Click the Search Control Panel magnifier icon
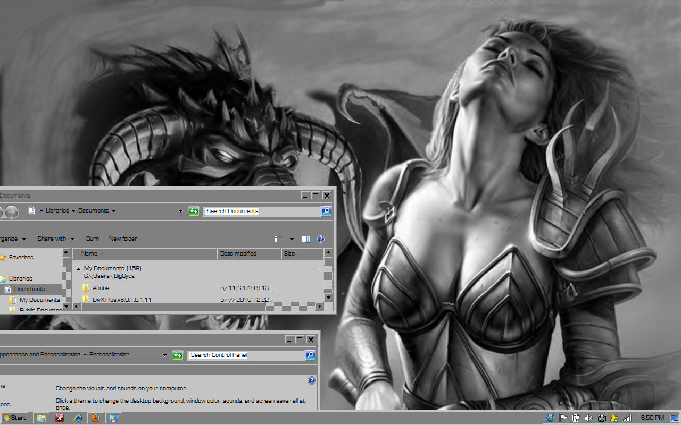The image size is (681, 425). (x=310, y=355)
